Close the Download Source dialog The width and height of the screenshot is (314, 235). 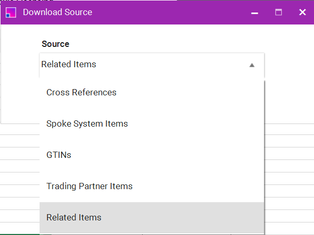302,13
